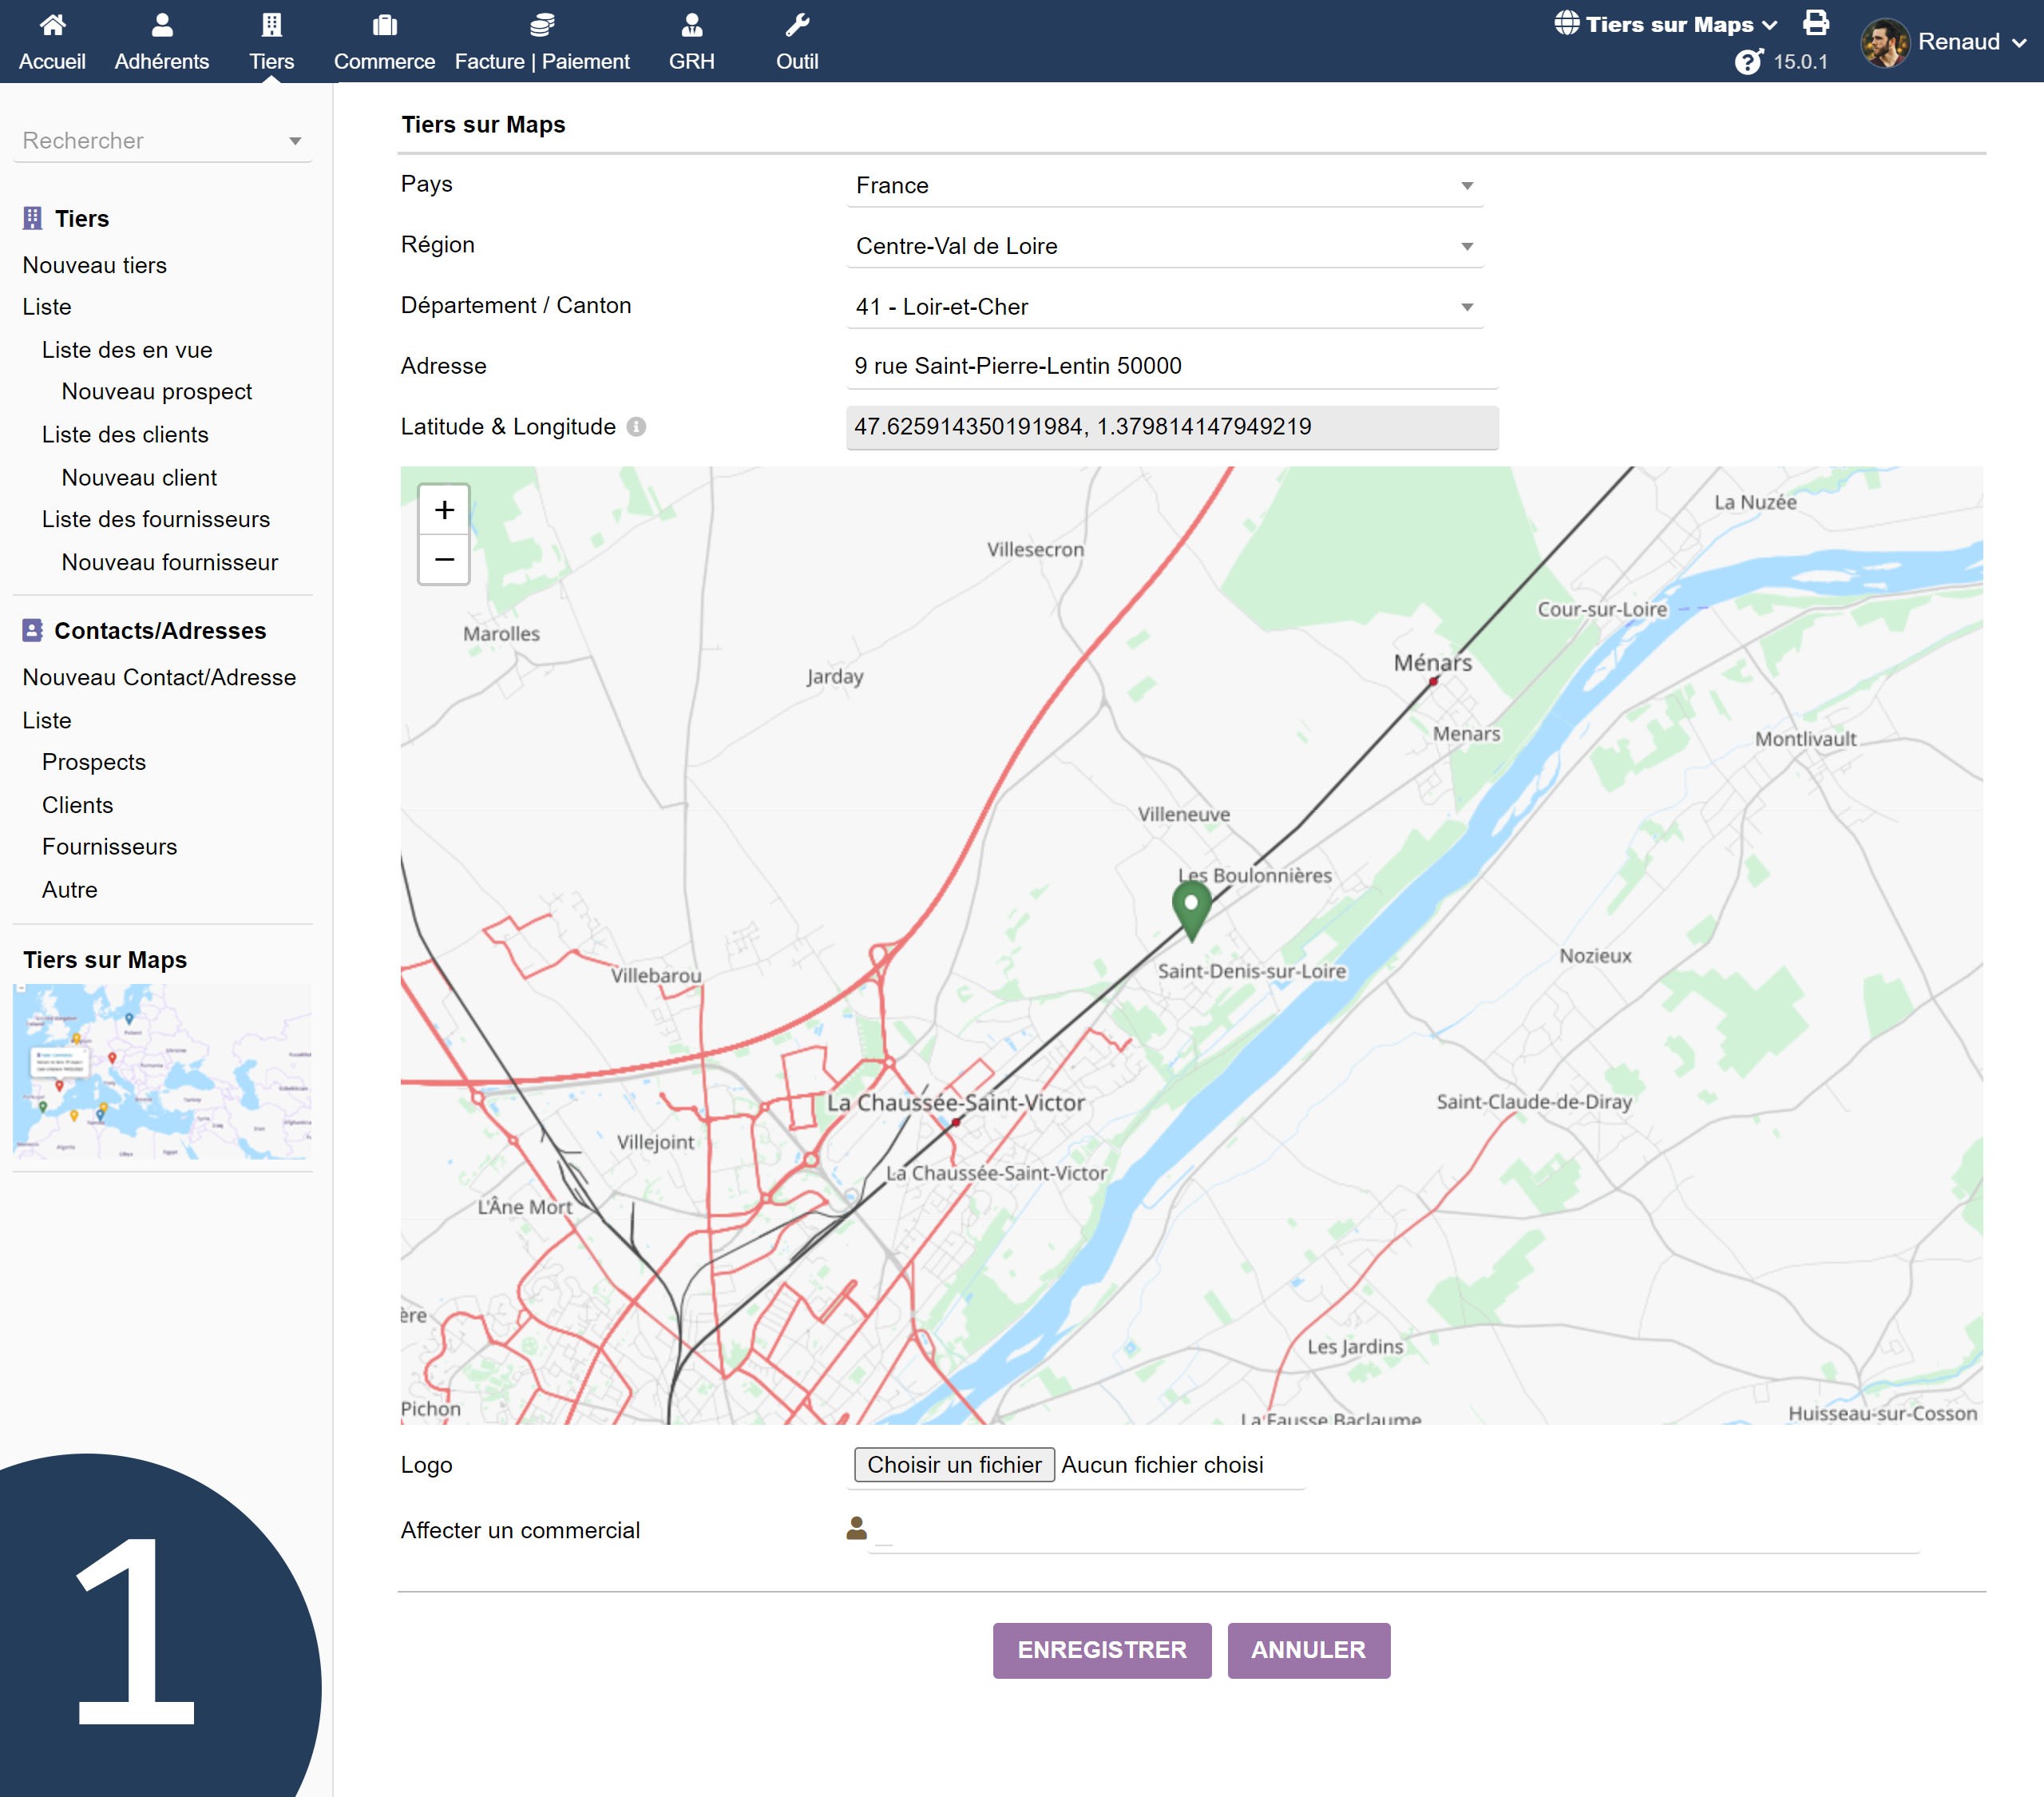Viewport: 2044px width, 1797px height.
Task: Open Département / Canton dropdown
Action: tap(1164, 307)
